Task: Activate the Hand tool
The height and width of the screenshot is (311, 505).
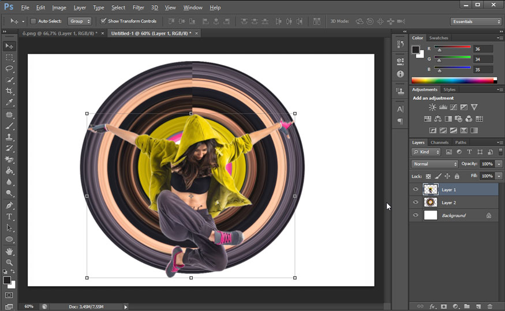Action: click(x=9, y=251)
